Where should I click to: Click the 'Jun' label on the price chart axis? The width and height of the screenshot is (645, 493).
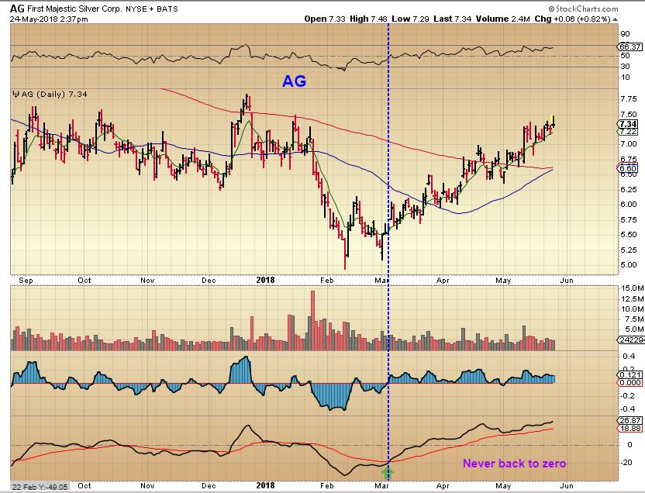(x=567, y=281)
